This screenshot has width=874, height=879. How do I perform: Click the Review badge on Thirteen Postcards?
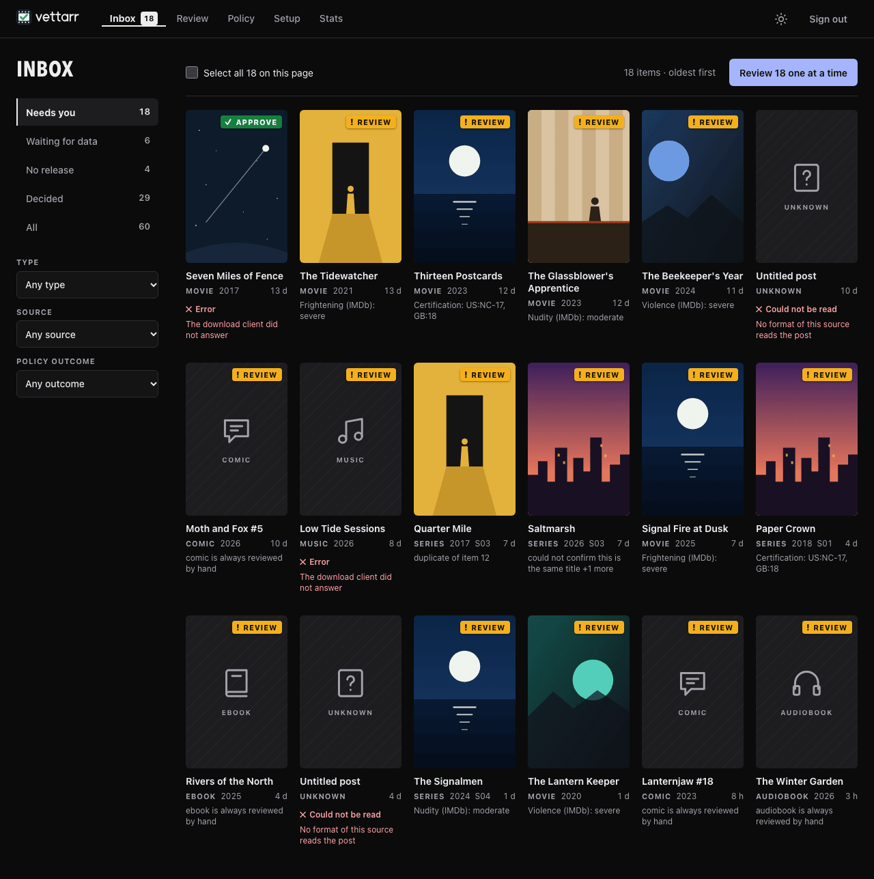(485, 122)
